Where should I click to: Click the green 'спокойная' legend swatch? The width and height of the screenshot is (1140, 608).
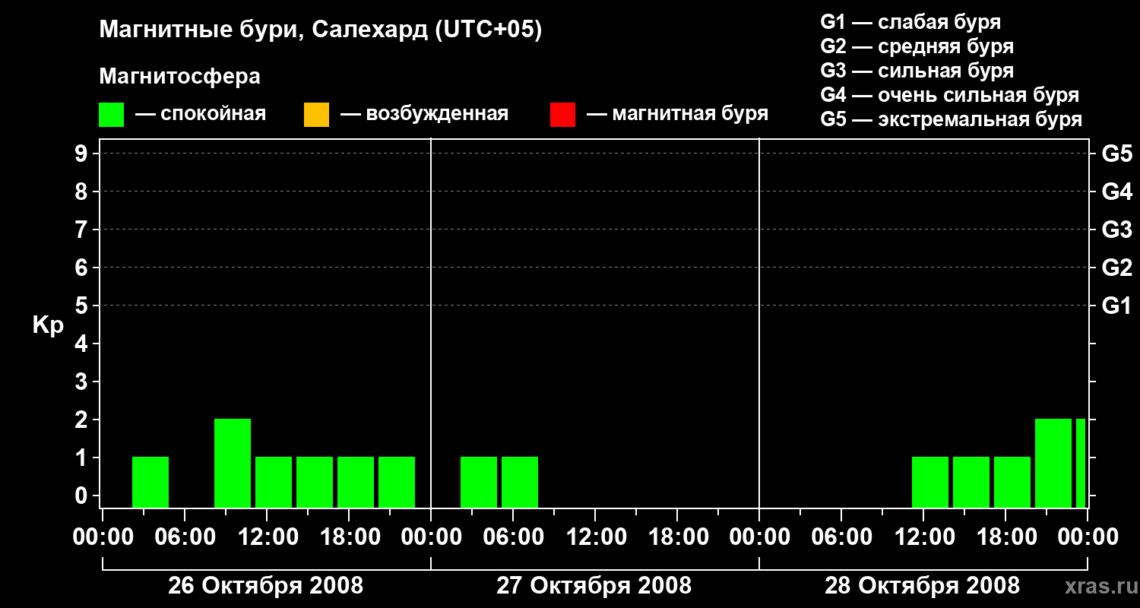(x=111, y=114)
